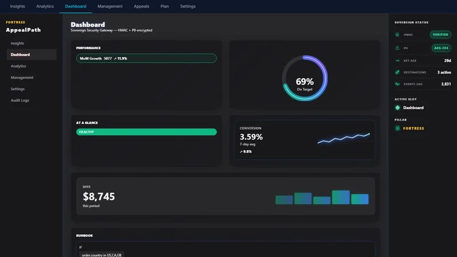Click the Fortress pillar icon
Viewport: 457px width, 257px height.
coord(398,128)
